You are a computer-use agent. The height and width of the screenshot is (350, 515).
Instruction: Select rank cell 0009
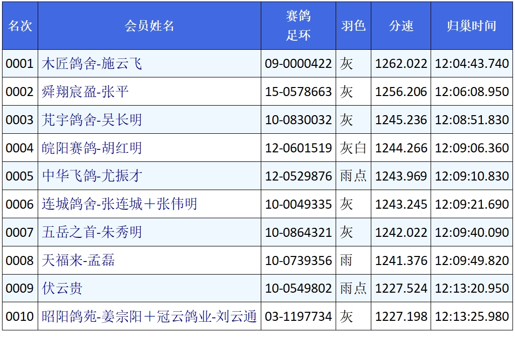click(20, 288)
